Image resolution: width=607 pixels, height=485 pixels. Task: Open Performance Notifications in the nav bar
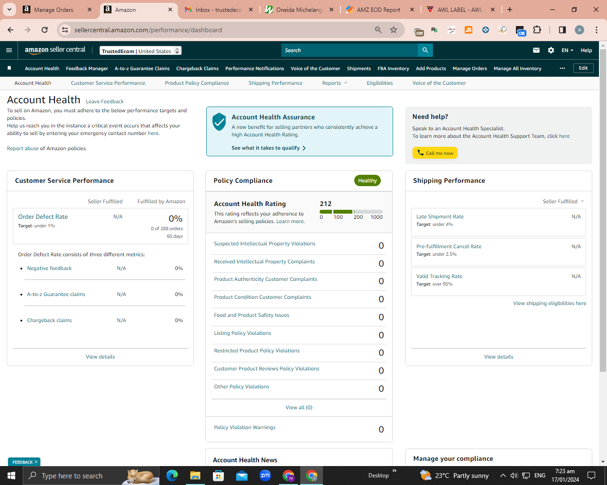pos(255,68)
